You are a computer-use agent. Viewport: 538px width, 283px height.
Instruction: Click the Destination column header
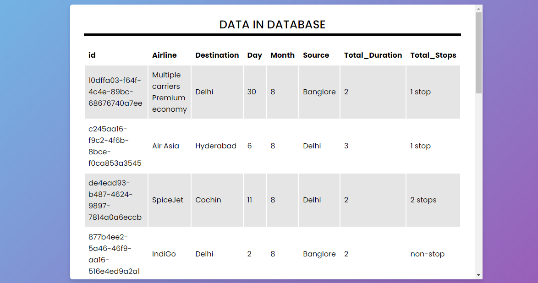pos(217,55)
